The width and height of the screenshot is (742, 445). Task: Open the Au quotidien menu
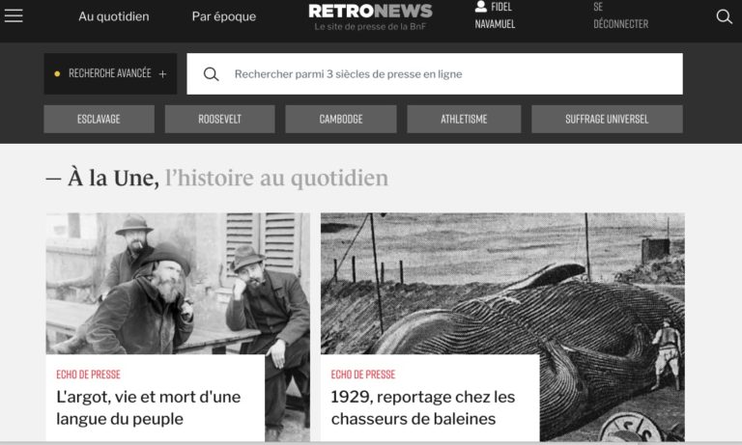[114, 16]
